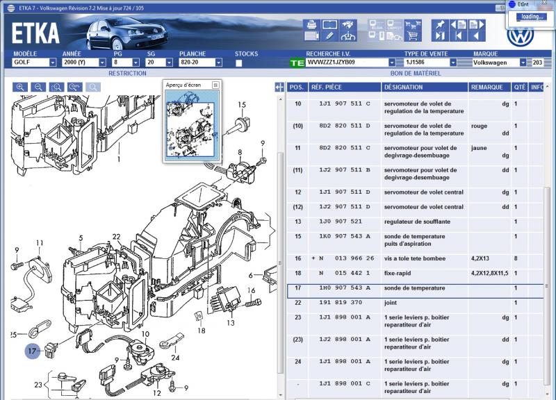Click the pushpin icon
This screenshot has width=556, height=400.
440,25
